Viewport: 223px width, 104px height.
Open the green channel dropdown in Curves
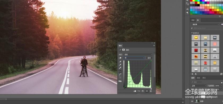134,58
